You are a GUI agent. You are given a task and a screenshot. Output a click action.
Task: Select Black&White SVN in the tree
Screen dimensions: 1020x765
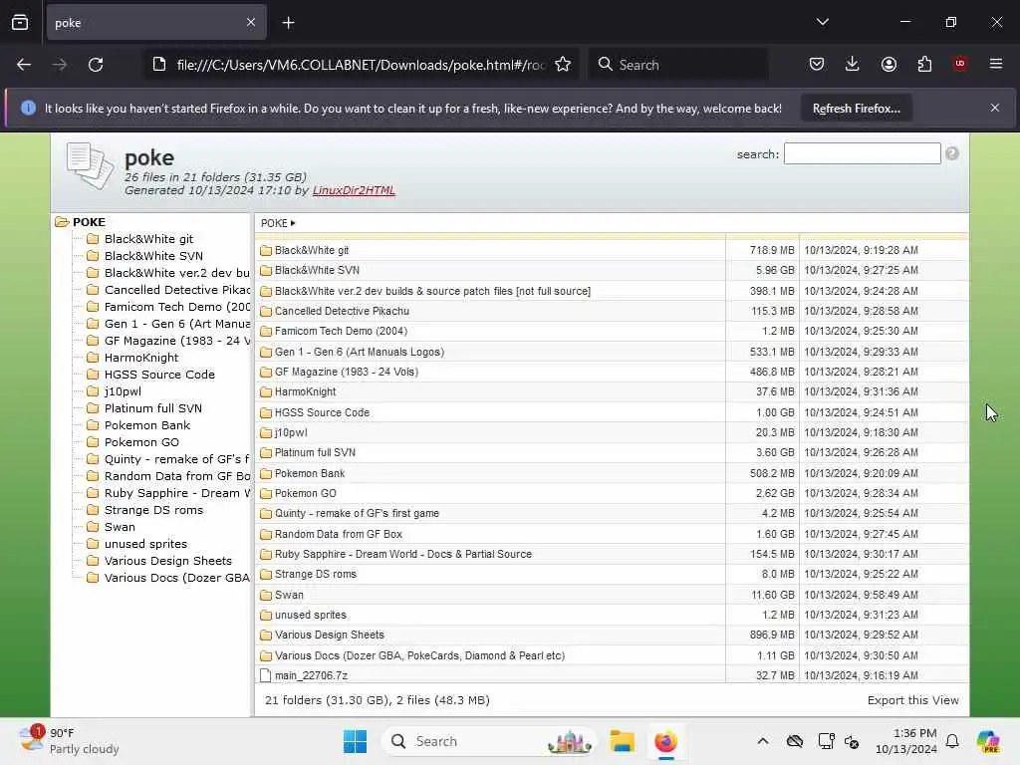(x=153, y=256)
